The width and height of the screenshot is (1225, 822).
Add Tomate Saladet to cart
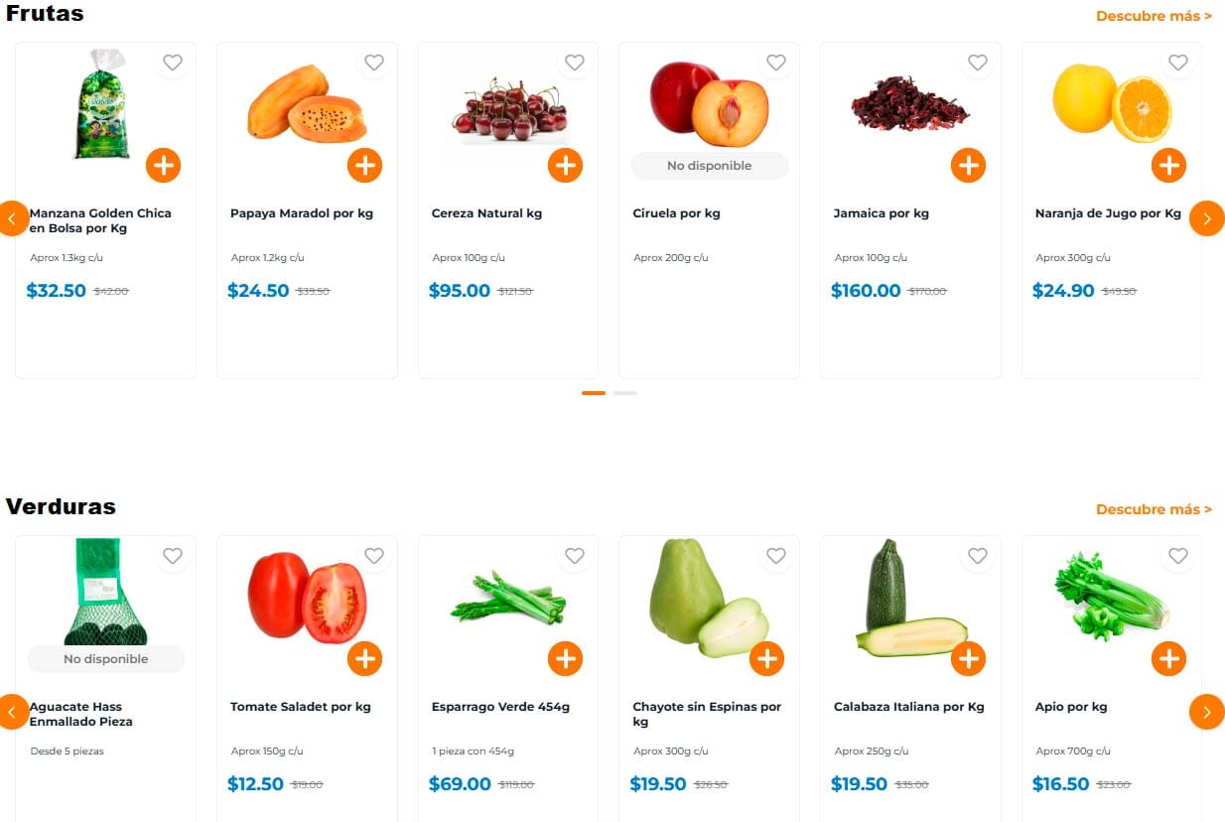coord(364,658)
